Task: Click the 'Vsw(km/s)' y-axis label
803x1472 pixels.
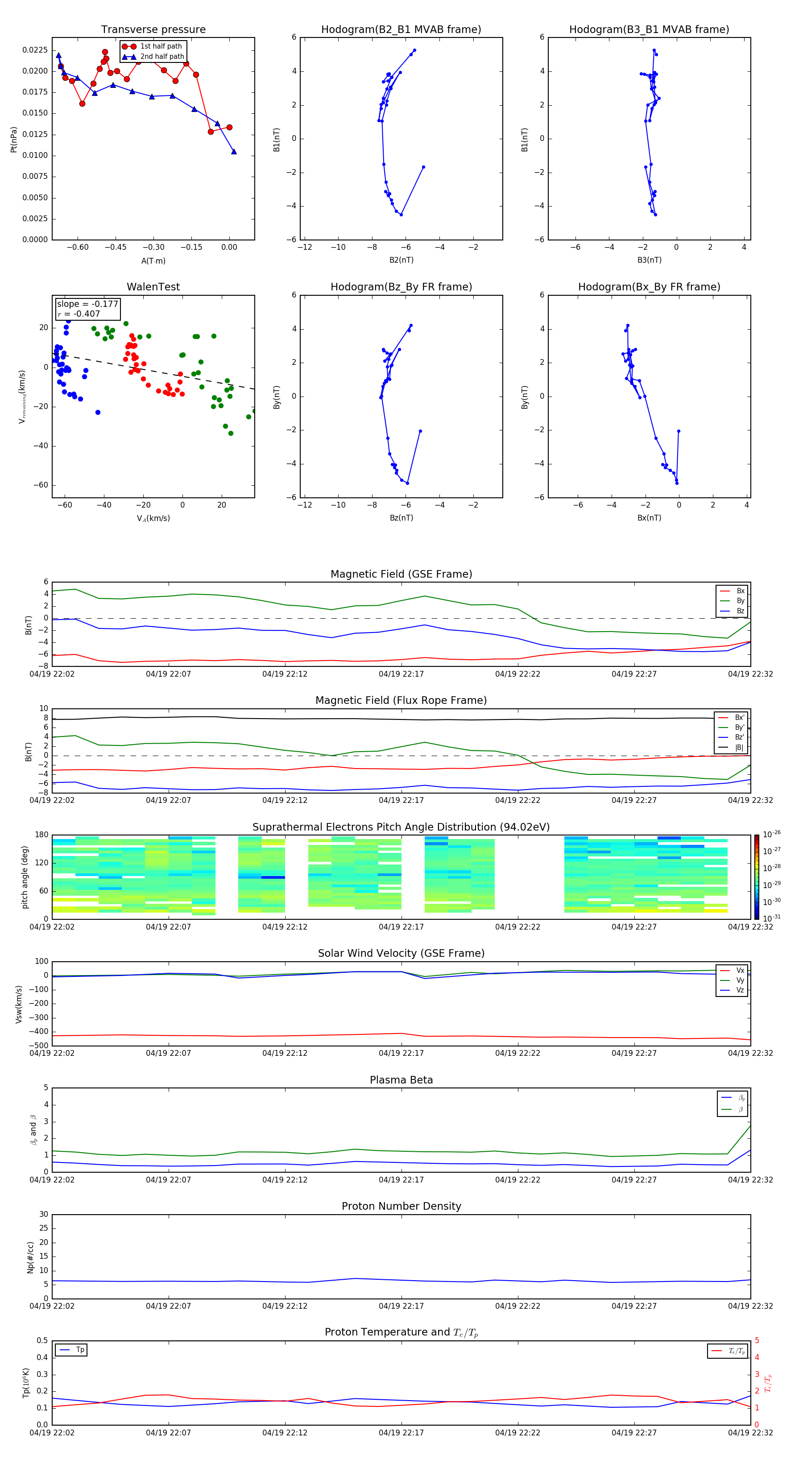Action: coord(19,1004)
